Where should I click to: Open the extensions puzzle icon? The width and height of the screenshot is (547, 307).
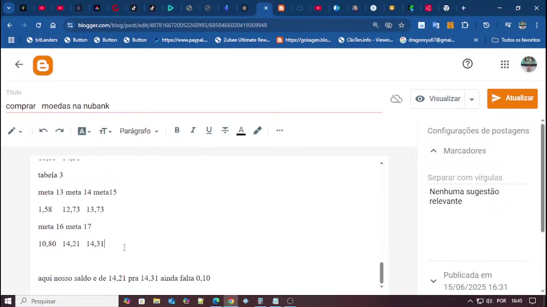[465, 25]
